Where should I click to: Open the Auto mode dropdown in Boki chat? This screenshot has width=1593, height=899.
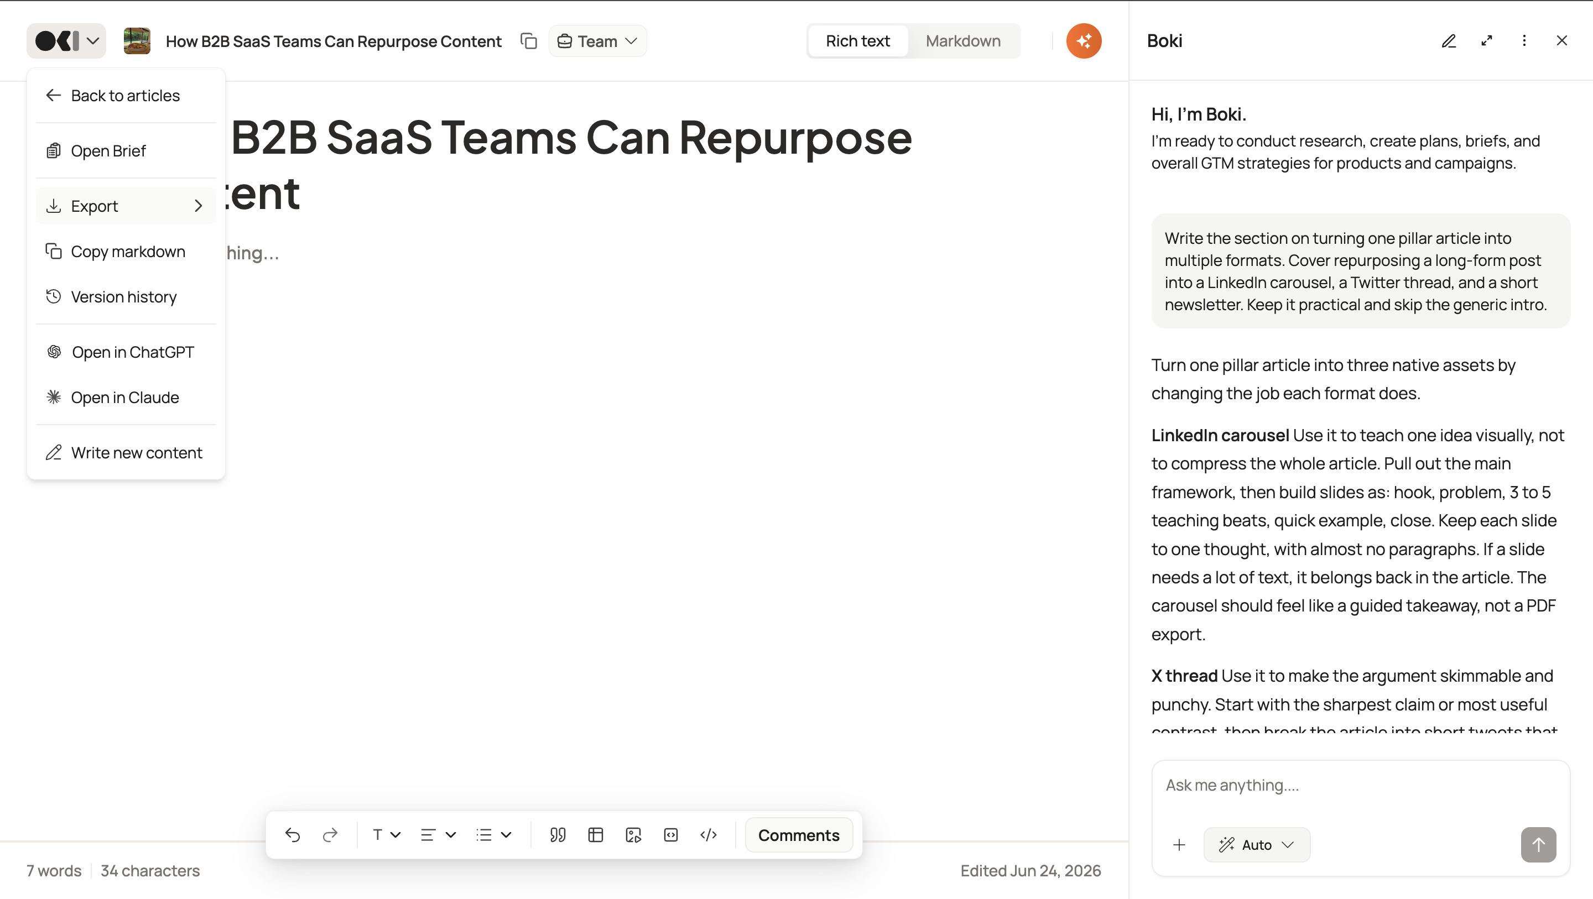pos(1257,845)
